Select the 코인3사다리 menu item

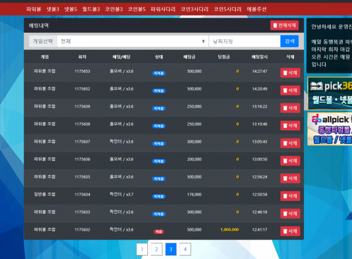point(194,9)
